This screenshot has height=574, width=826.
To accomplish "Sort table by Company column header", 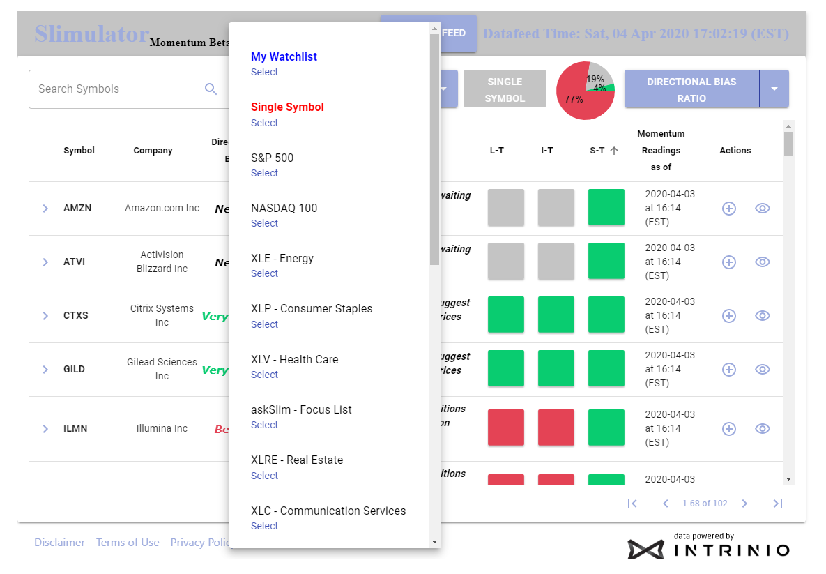I will (153, 150).
